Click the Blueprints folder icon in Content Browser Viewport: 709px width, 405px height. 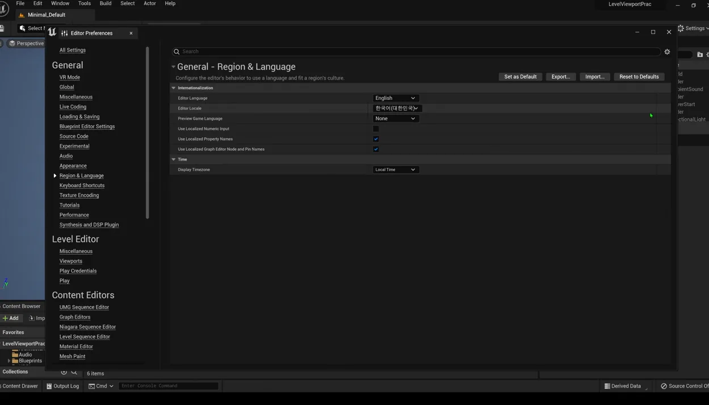[x=15, y=361]
